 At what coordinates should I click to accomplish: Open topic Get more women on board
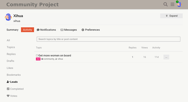[55, 56]
